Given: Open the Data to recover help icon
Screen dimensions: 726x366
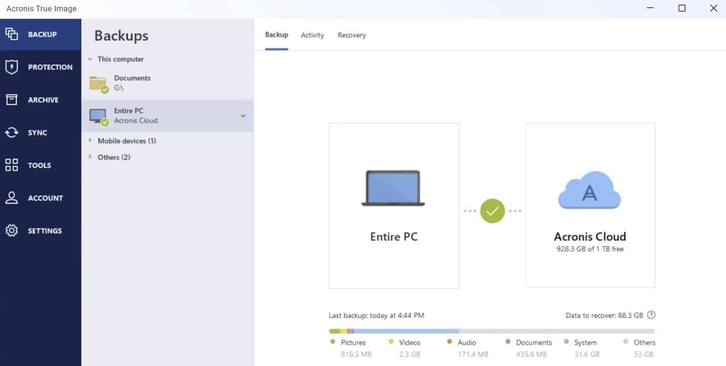Looking at the screenshot, I should click(x=651, y=315).
